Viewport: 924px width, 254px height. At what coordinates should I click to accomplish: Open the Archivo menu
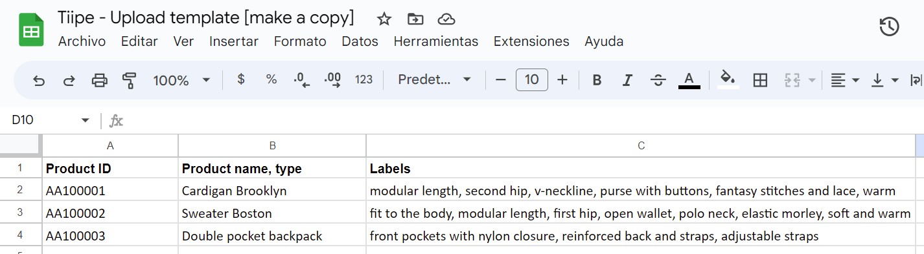[82, 41]
